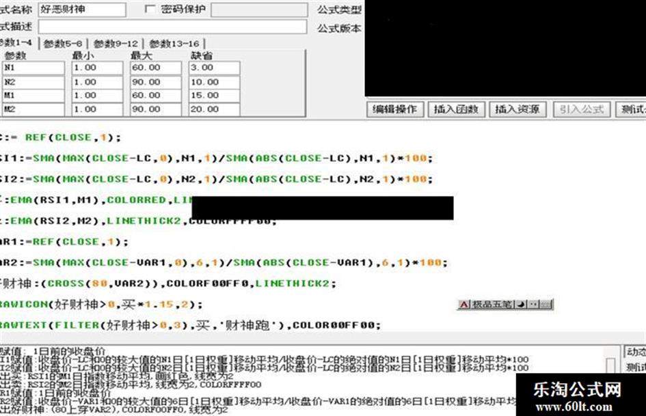Switch to the 参数9-12 tab
This screenshot has height=416, width=646.
pos(116,43)
